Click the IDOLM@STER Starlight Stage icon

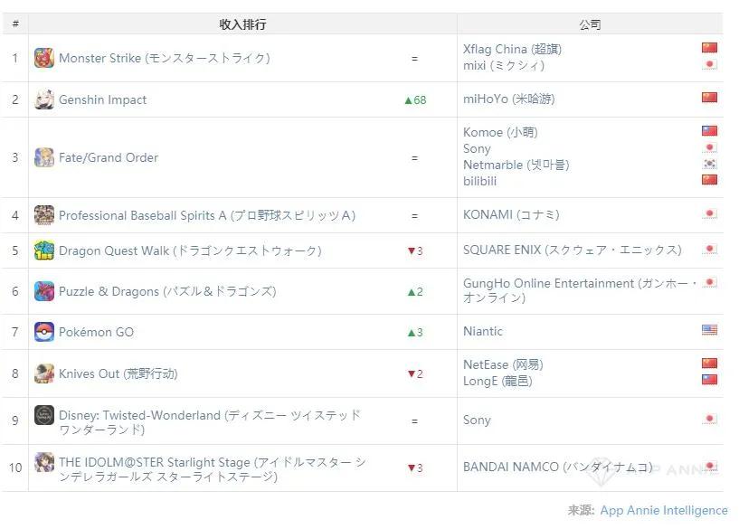coord(43,462)
